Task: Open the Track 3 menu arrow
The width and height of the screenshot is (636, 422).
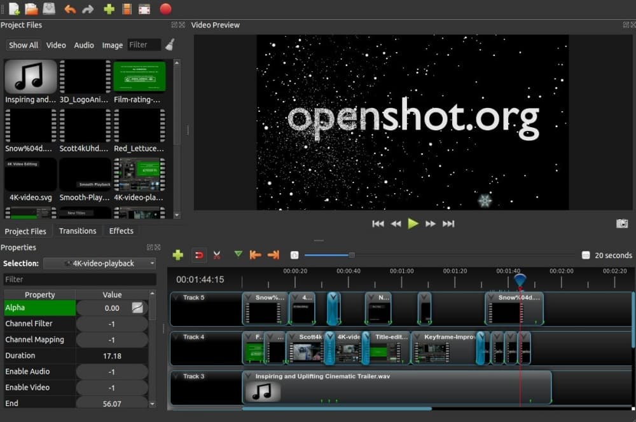Action: pyautogui.click(x=176, y=376)
